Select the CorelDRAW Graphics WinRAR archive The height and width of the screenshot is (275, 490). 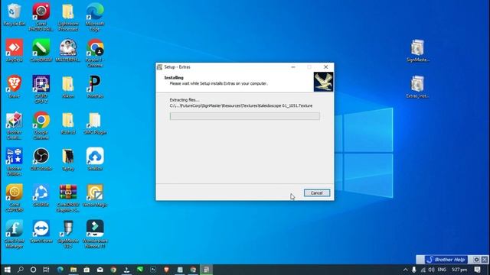pyautogui.click(x=68, y=198)
